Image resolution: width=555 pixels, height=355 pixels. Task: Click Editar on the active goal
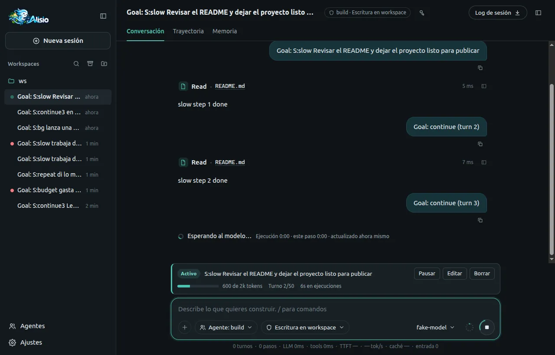tap(455, 274)
